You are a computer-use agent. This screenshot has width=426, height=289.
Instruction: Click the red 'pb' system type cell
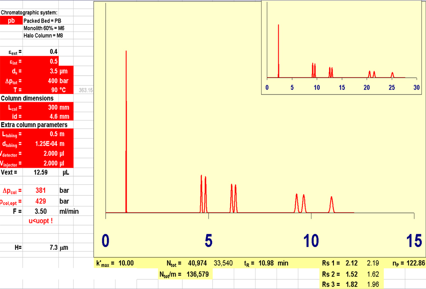tap(11, 20)
